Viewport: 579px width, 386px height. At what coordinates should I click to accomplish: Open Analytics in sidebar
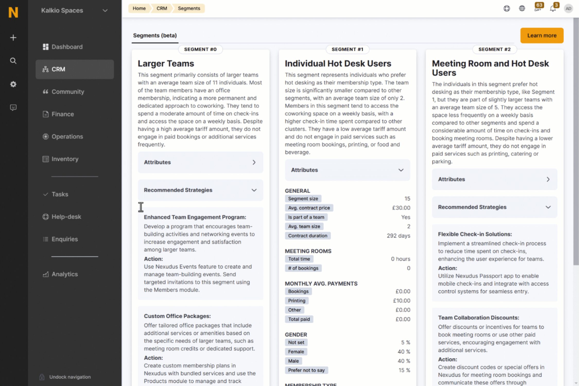coord(65,274)
